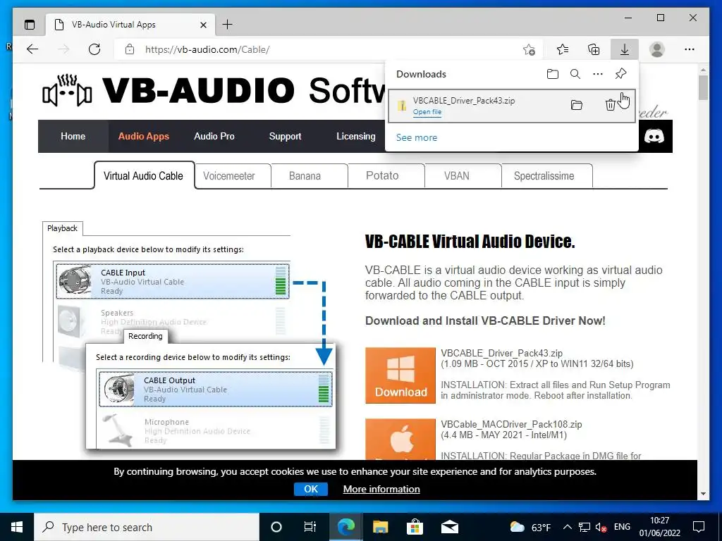The height and width of the screenshot is (541, 722).
Task: Open the Discord icon link
Action: point(654,136)
